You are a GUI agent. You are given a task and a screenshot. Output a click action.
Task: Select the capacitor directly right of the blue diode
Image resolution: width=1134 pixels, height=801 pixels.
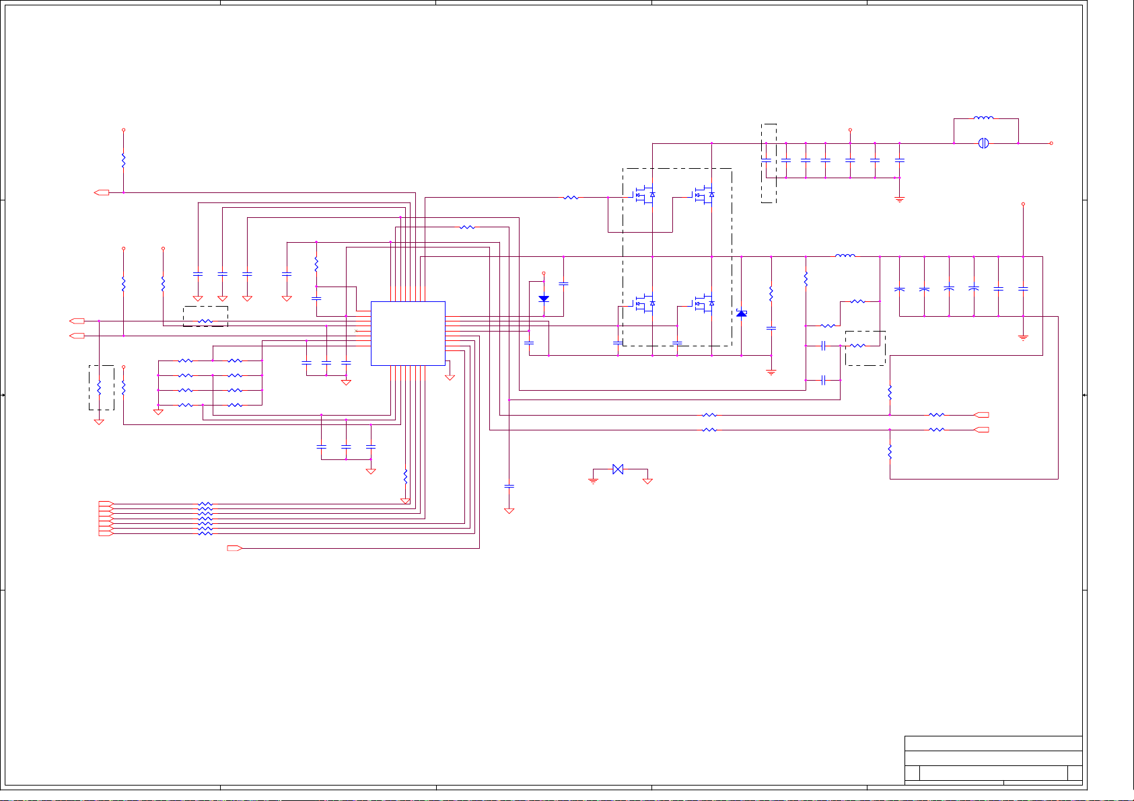click(x=563, y=284)
